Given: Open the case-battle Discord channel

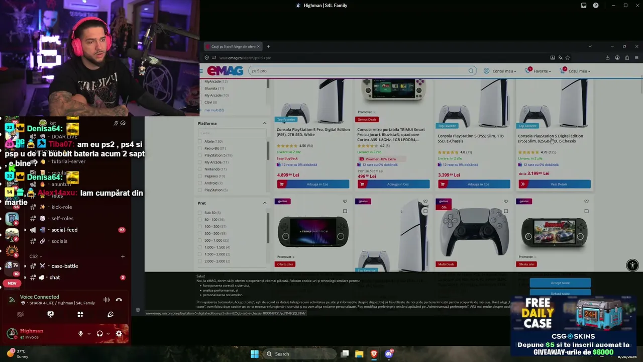Looking at the screenshot, I should (x=65, y=266).
